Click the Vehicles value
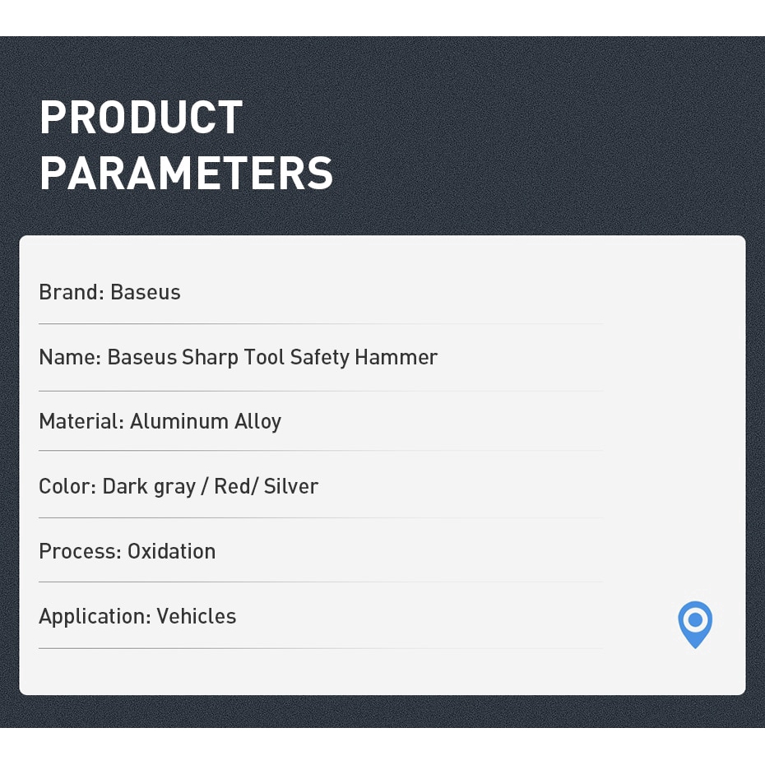765x765 pixels. (x=197, y=616)
